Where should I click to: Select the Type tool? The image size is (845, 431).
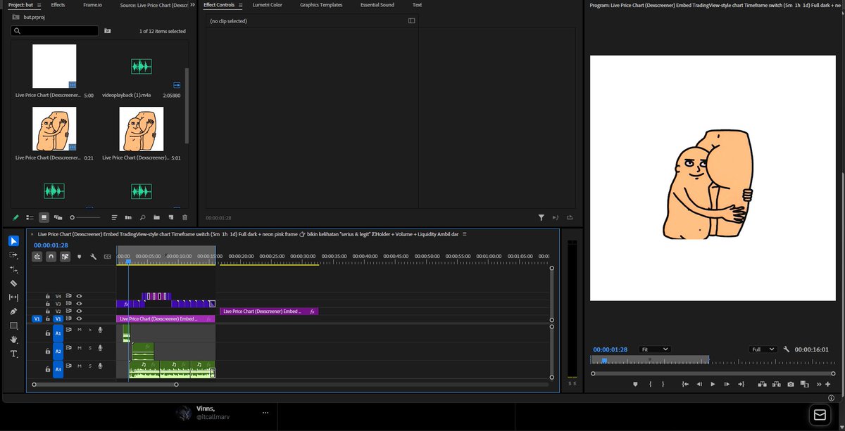[13, 354]
